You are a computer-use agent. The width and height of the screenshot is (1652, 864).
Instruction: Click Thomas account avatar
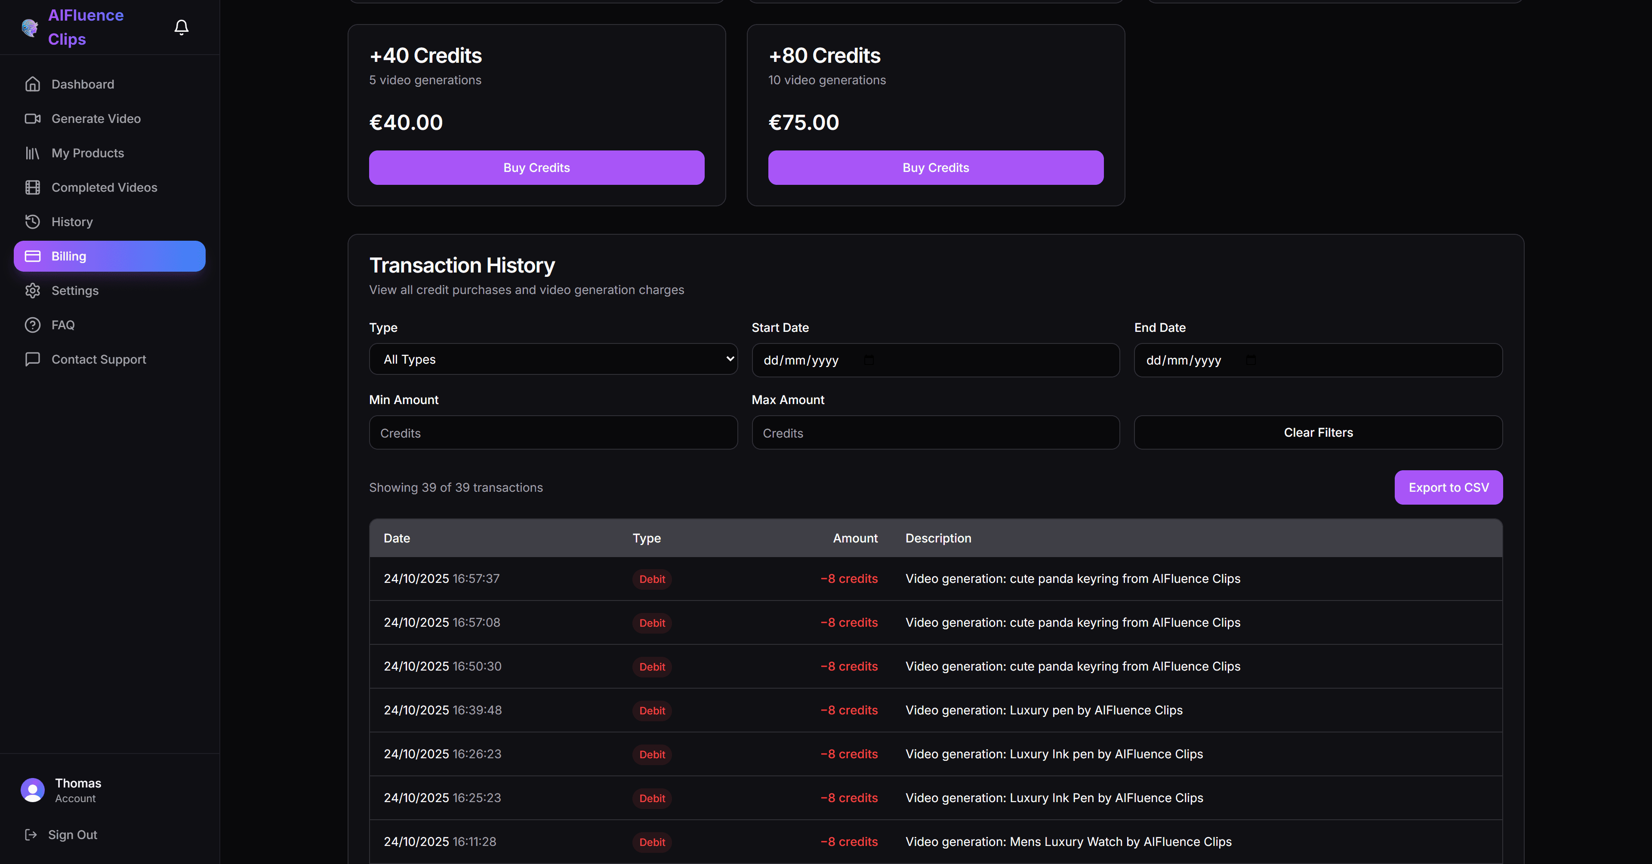point(33,790)
